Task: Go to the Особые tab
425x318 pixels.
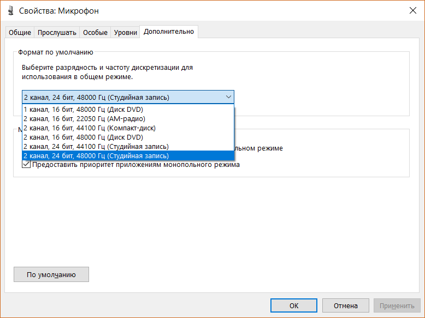Action: [x=95, y=33]
